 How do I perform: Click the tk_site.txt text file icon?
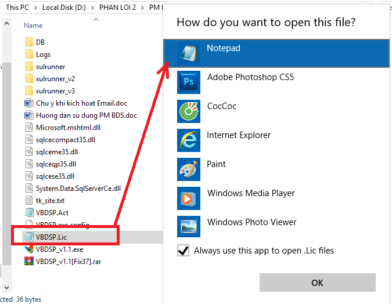29,200
